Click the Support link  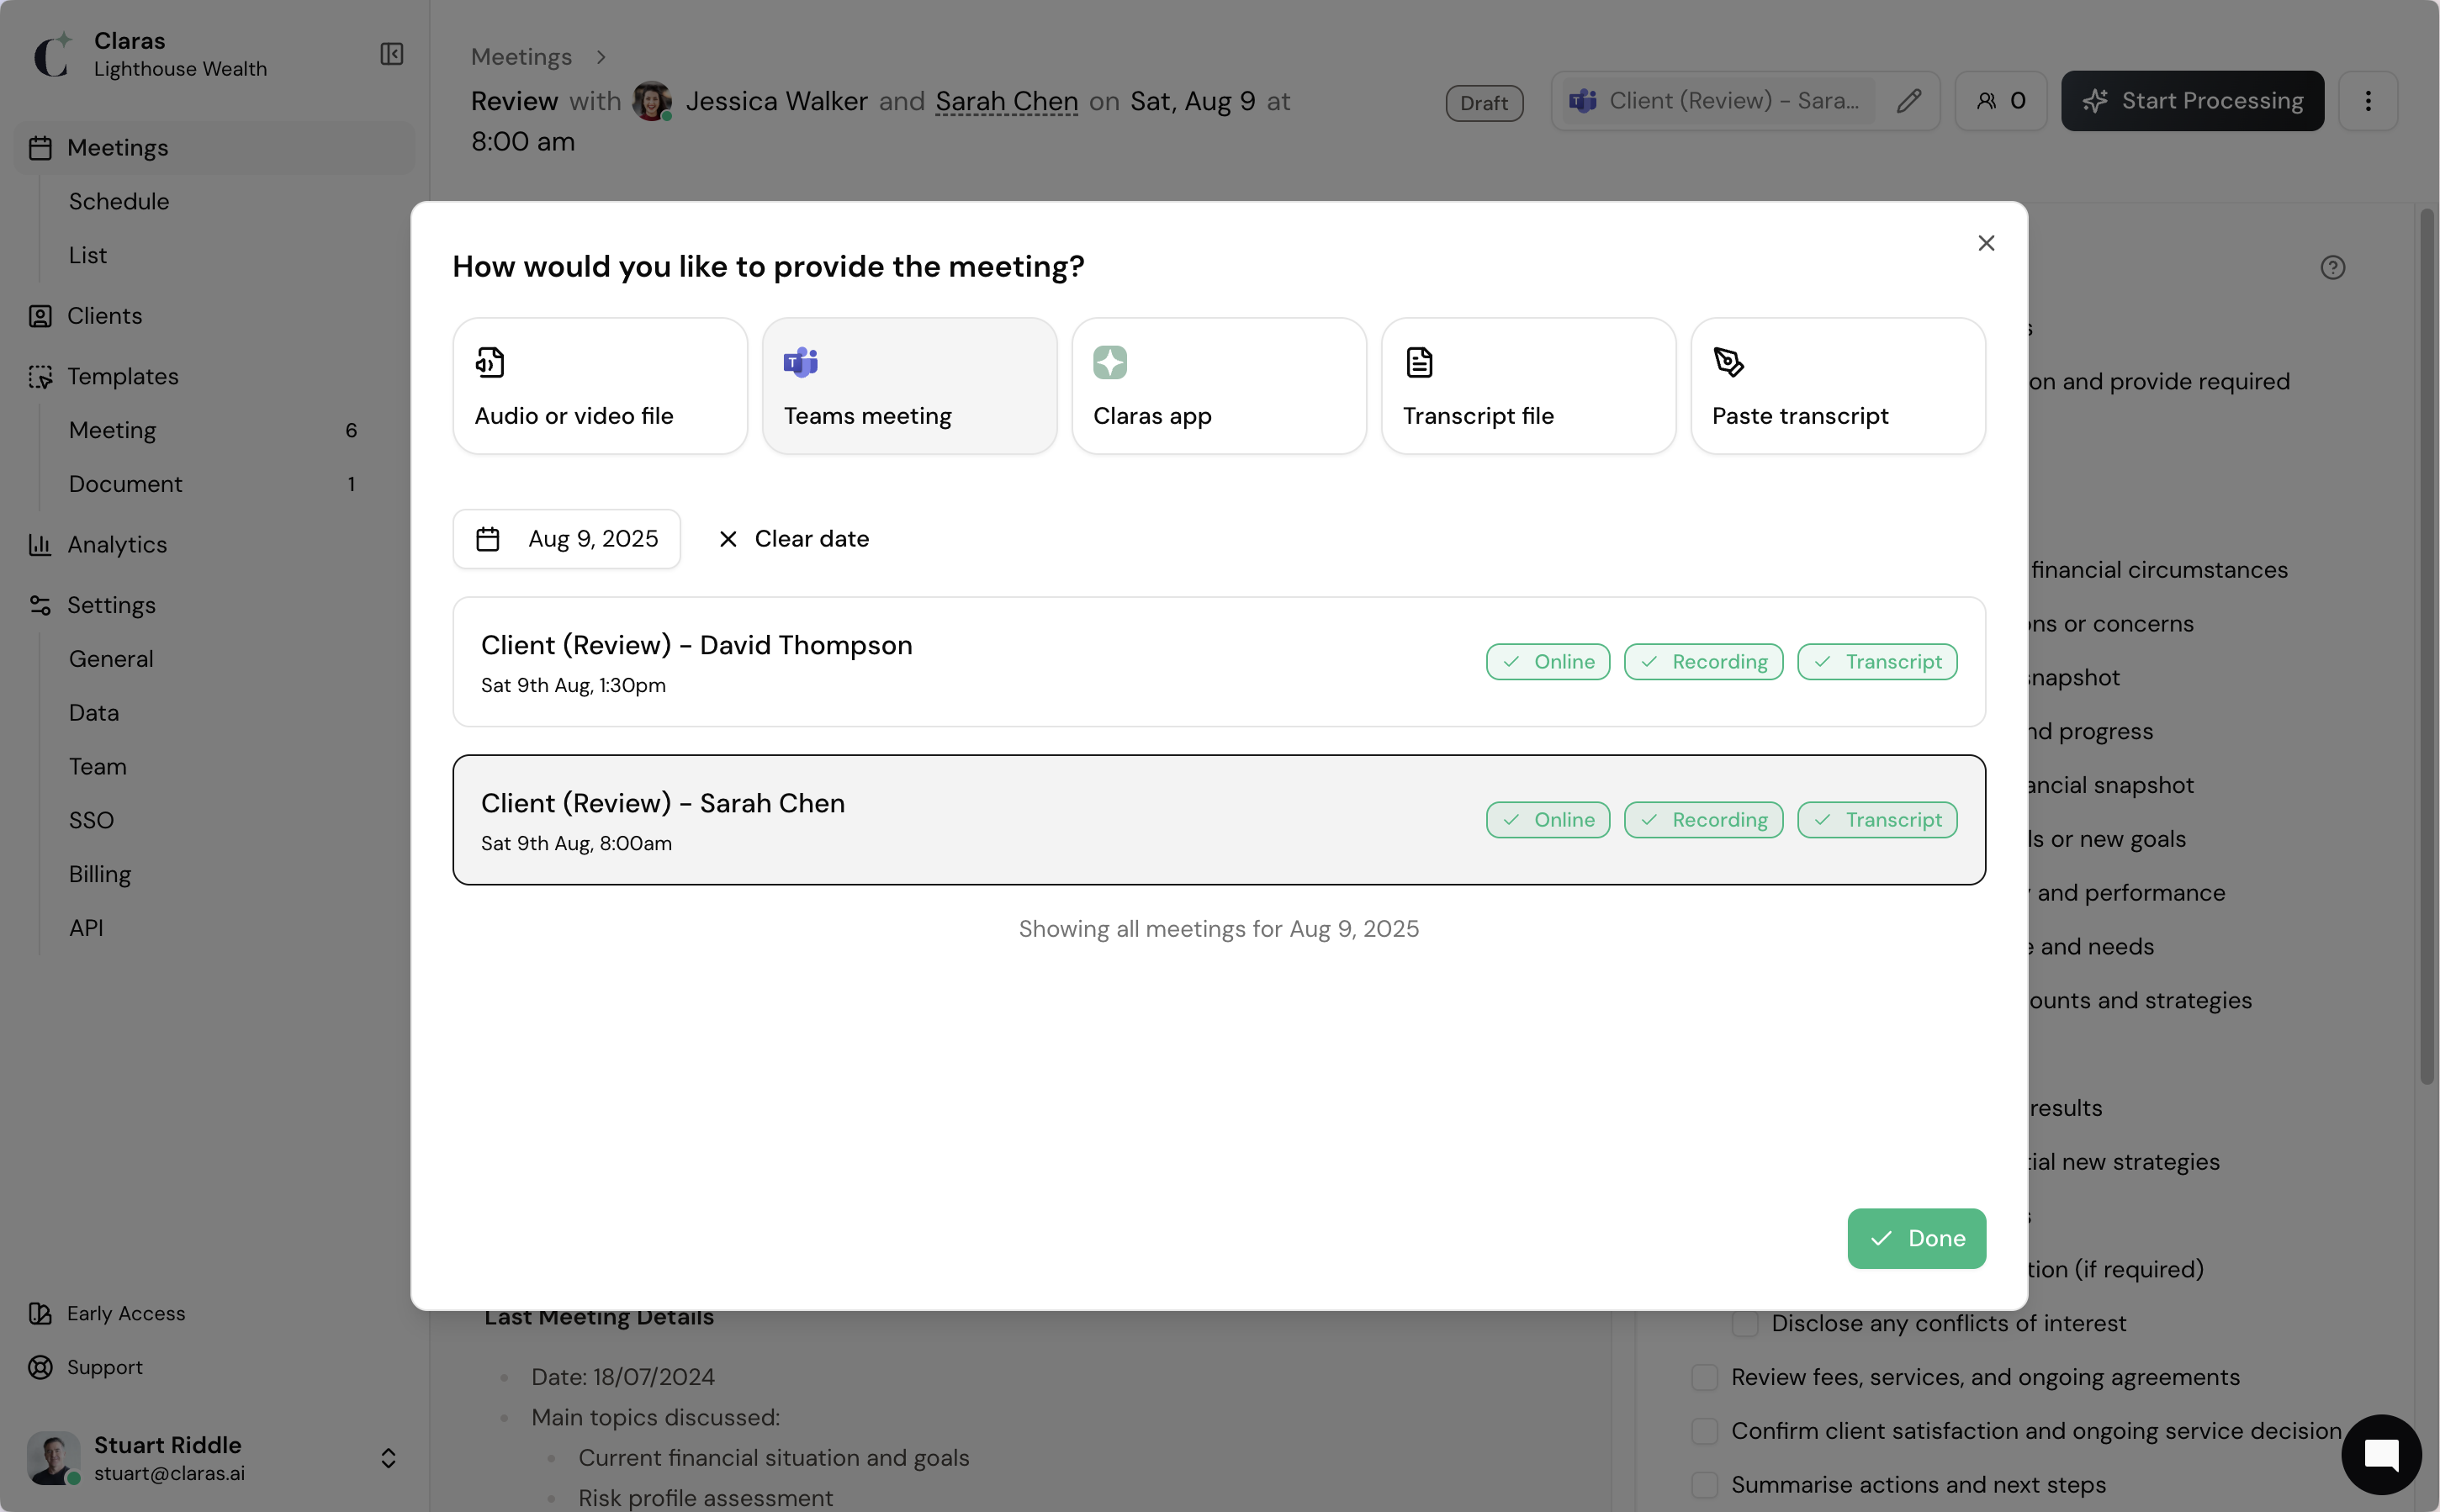tap(105, 1367)
